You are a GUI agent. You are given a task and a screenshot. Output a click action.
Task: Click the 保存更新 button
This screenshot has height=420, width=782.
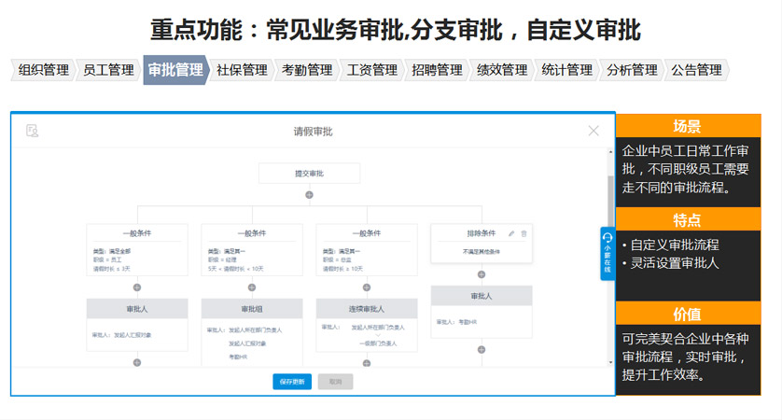click(292, 382)
